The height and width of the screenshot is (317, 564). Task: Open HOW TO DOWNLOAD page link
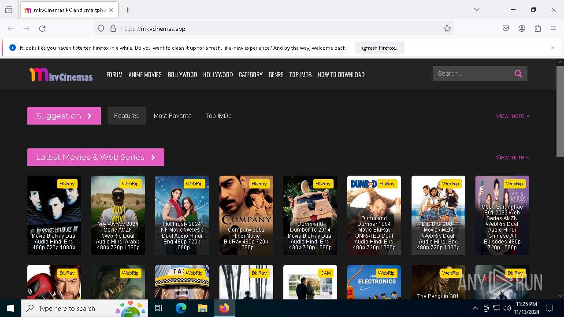(341, 75)
